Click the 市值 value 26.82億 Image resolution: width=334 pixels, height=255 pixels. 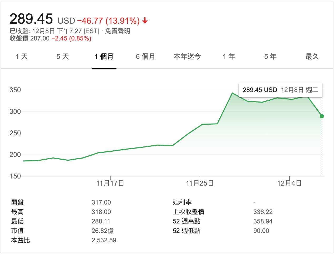click(x=102, y=231)
